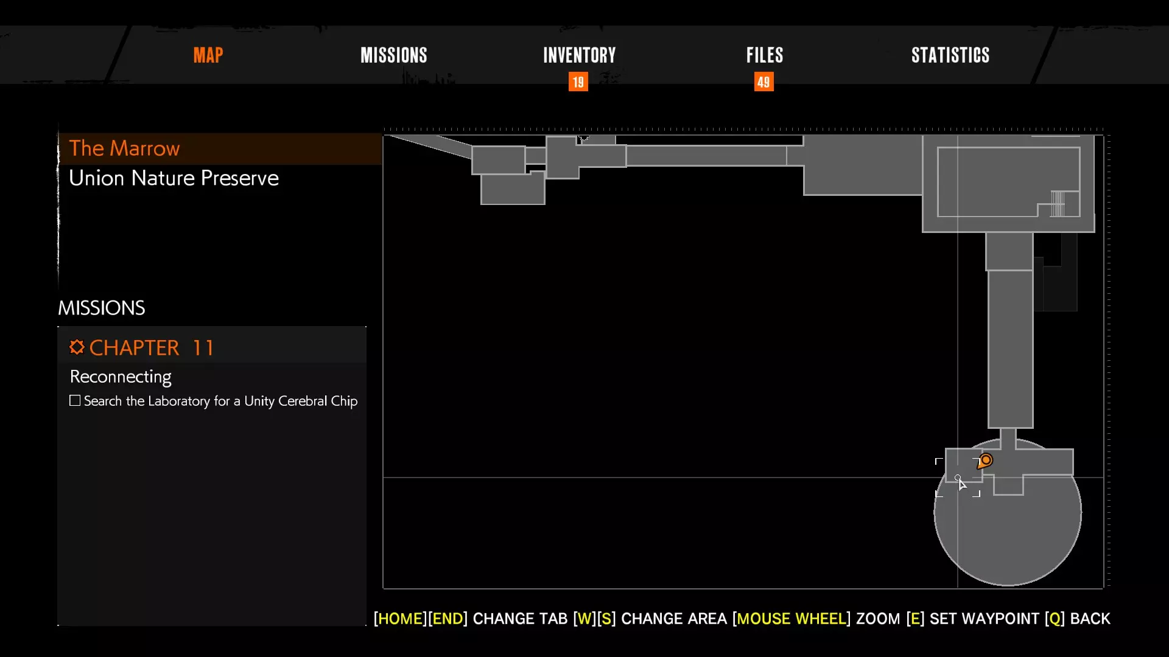1169x657 pixels.
Task: Click the orange player location marker
Action: (985, 461)
